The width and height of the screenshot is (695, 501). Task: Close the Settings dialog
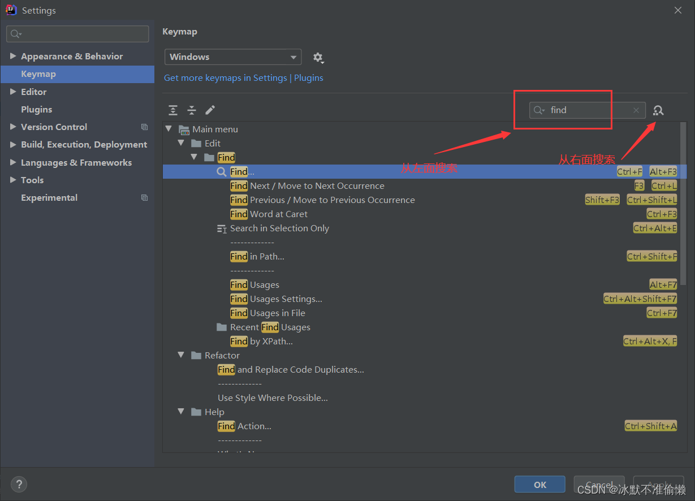tap(679, 10)
